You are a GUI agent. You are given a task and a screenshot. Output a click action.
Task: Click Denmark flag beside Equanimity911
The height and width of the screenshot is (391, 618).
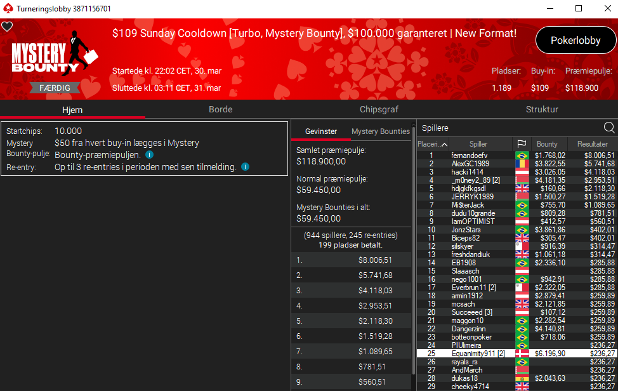click(x=522, y=354)
